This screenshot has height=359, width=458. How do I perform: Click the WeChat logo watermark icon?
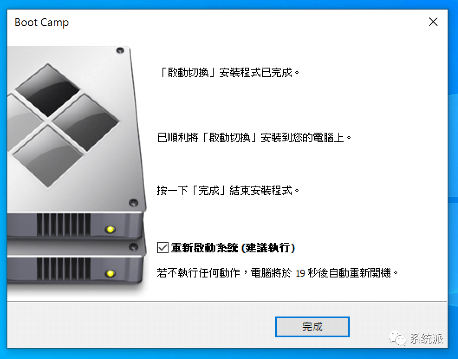click(397, 338)
